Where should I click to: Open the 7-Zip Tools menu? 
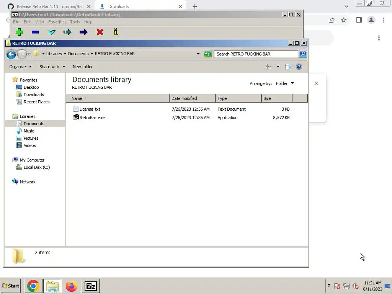coord(75,22)
